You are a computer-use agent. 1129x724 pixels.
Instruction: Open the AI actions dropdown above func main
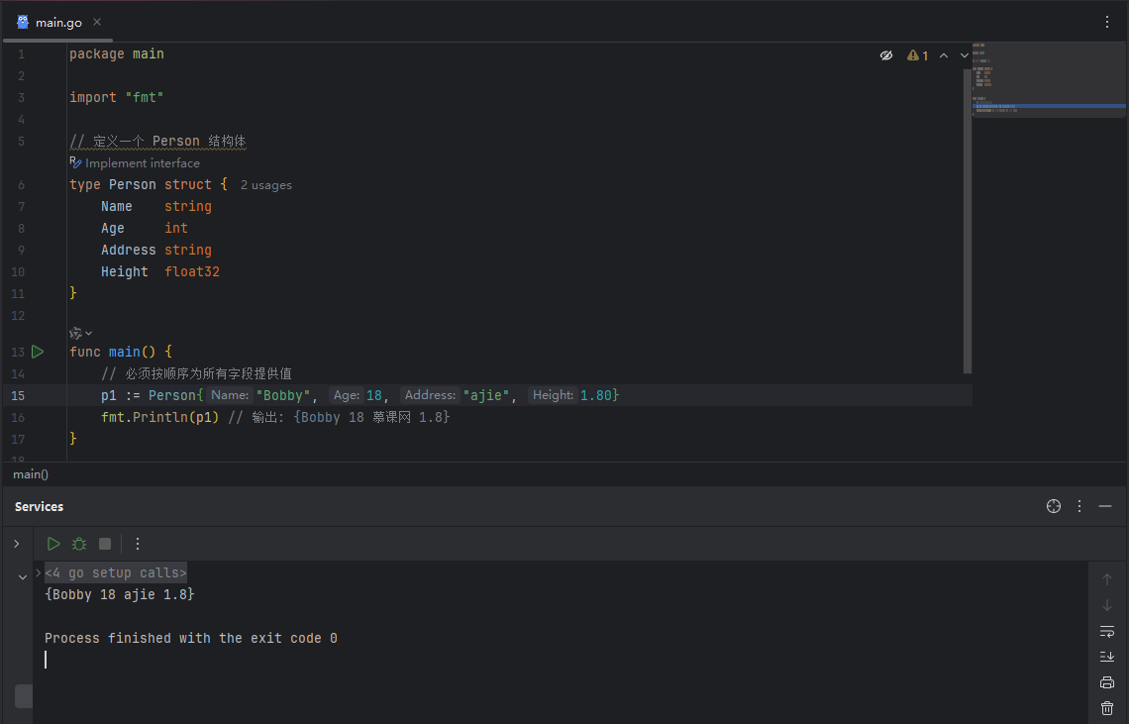[80, 333]
